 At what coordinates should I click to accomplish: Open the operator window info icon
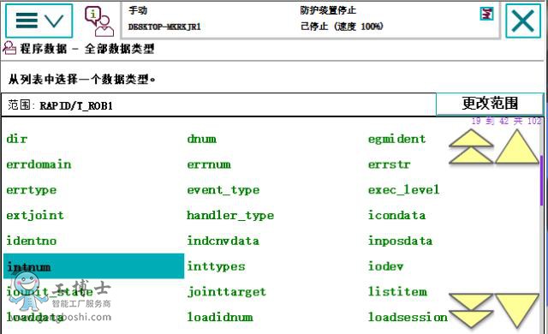99,21
